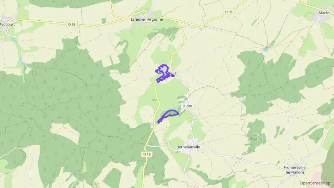Click the Montzéville town label
This screenshot has height=188, width=334.
167,73
